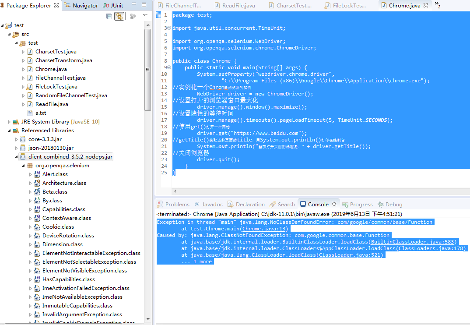The width and height of the screenshot is (470, 325).
Task: Expand core-3.3.3.jar
Action: point(16,139)
